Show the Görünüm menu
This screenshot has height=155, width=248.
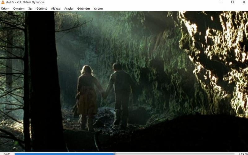coord(83,9)
